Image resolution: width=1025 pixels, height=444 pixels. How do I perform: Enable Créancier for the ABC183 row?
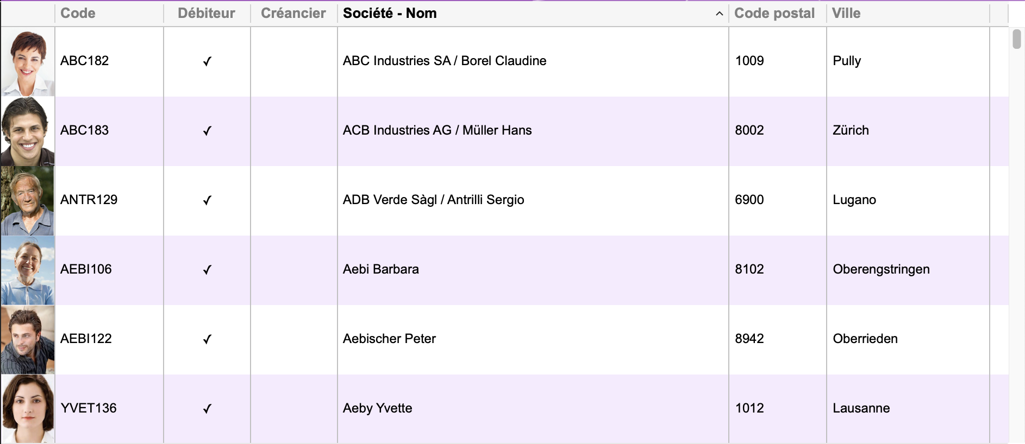(x=294, y=131)
